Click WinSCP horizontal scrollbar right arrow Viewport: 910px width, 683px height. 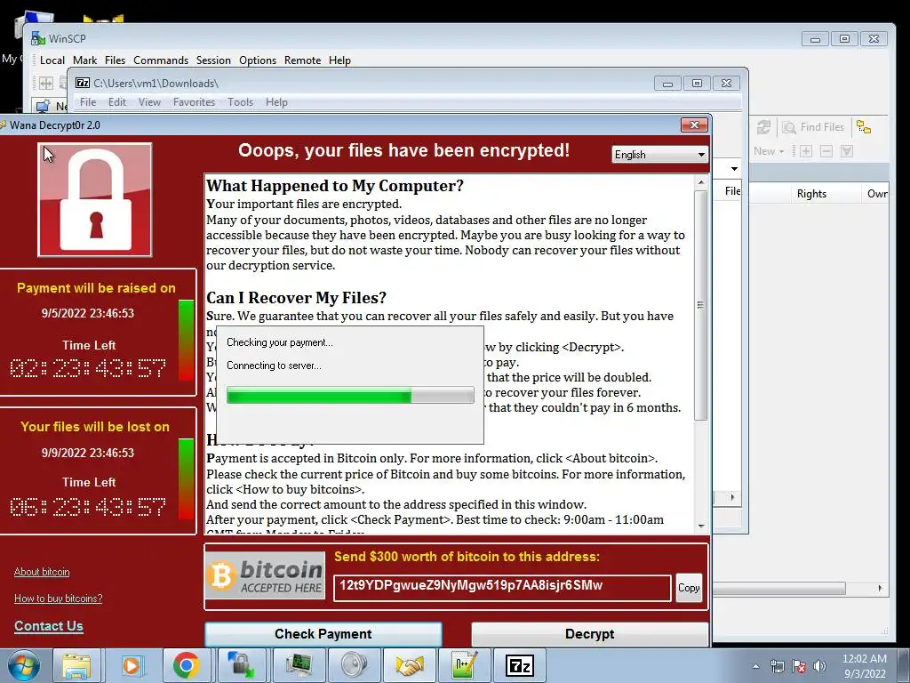click(x=880, y=589)
